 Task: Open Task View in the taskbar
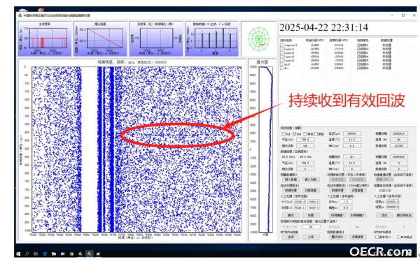pyautogui.click(x=36, y=254)
